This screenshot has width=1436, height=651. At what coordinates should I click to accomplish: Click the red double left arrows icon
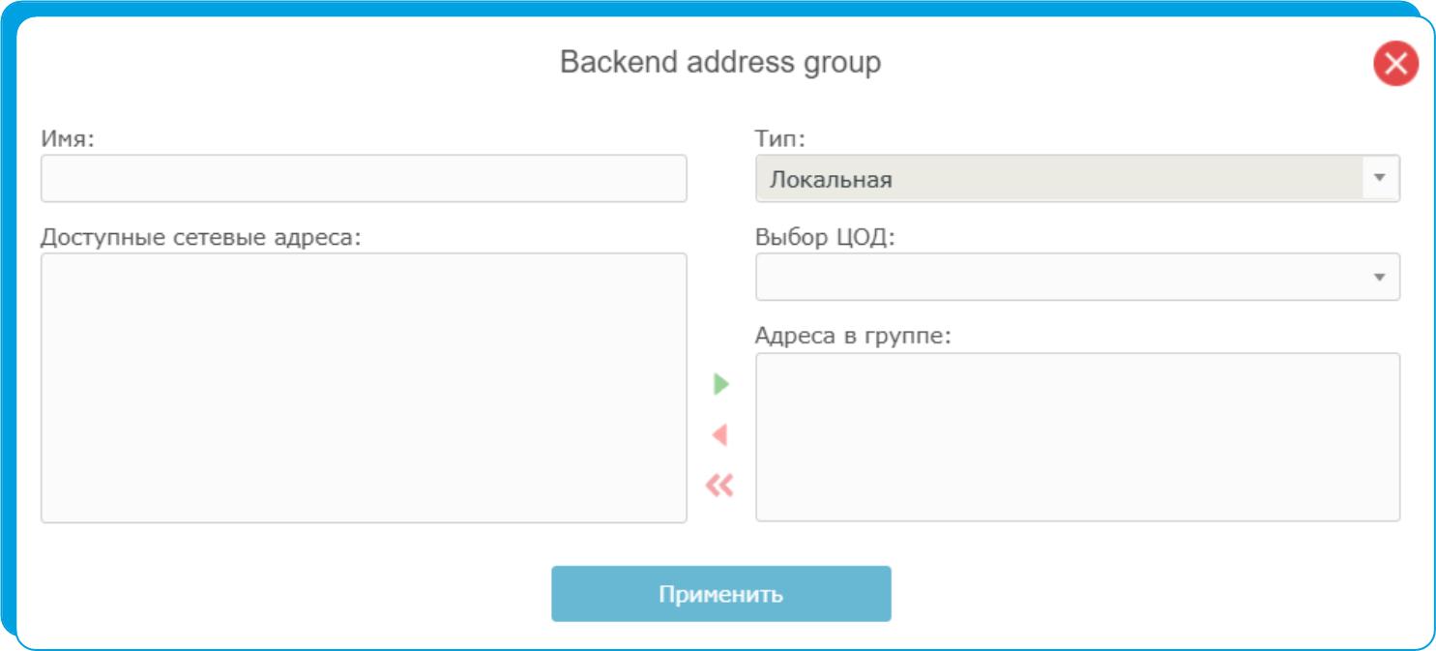pos(719,485)
